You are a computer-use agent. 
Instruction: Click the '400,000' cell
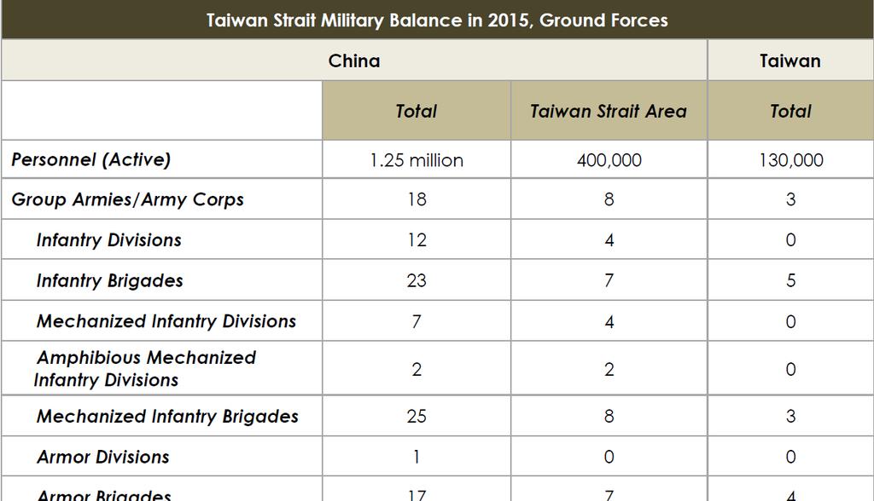[609, 160]
